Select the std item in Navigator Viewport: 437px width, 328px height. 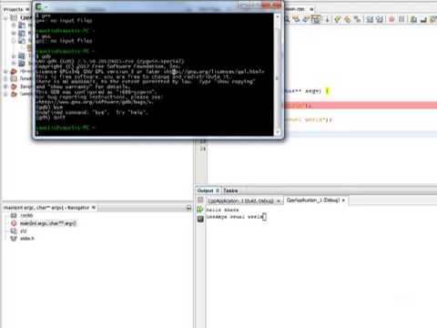(x=23, y=231)
